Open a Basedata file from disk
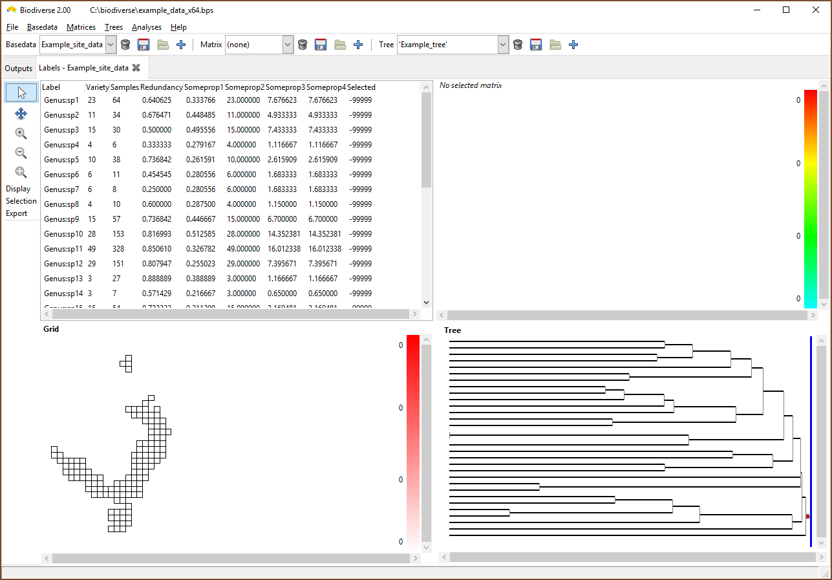The image size is (832, 580). pos(162,44)
